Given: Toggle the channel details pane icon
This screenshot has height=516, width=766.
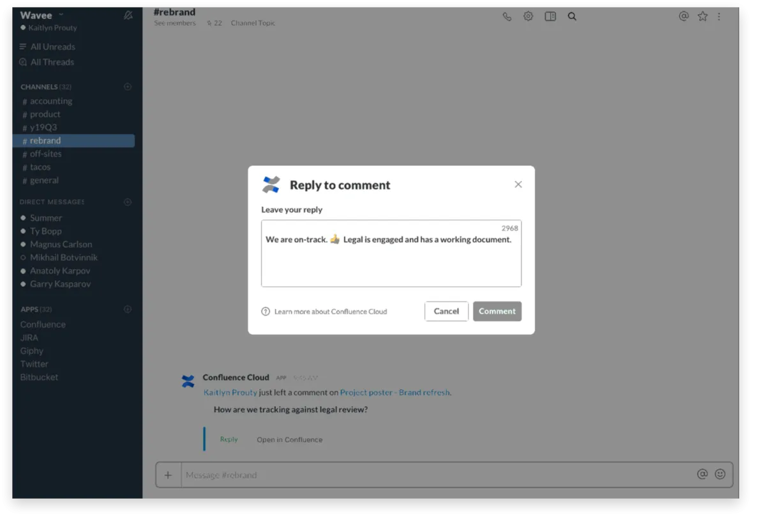Looking at the screenshot, I should (550, 17).
